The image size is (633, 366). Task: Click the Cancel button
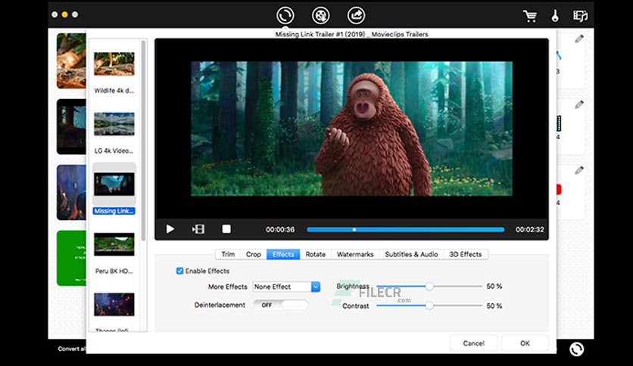(x=473, y=343)
